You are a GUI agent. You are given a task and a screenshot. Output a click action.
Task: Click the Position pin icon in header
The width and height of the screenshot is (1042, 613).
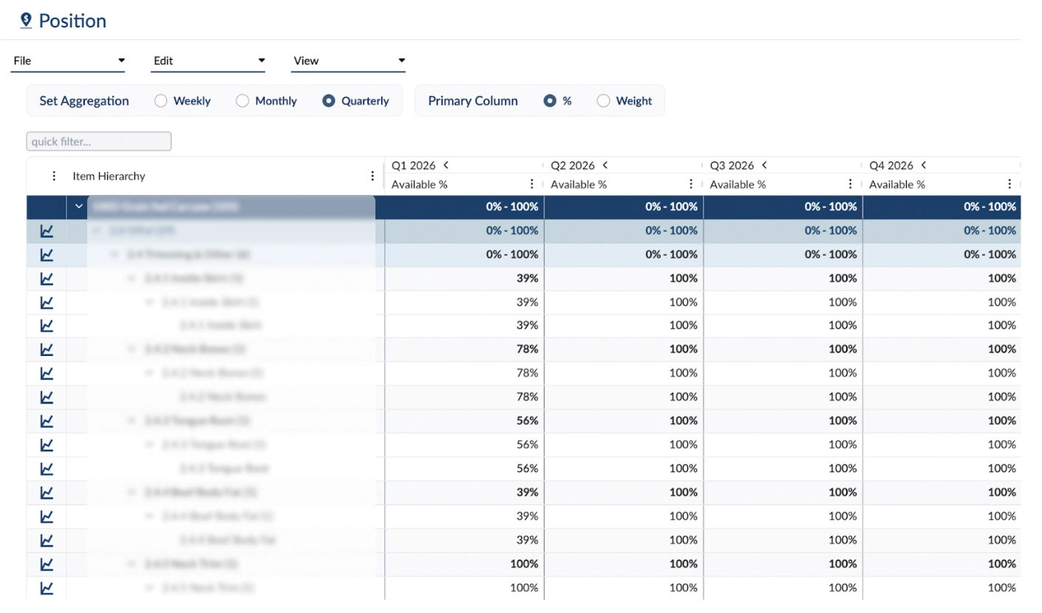pyautogui.click(x=26, y=21)
